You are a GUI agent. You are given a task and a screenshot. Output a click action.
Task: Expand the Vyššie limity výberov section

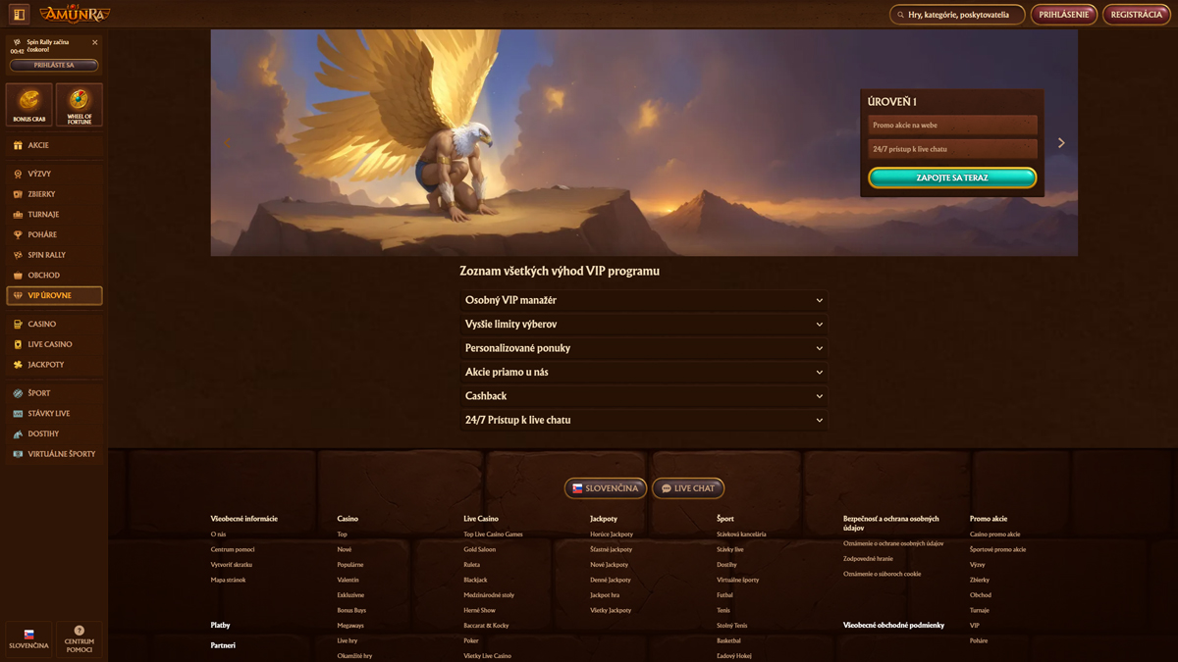(643, 325)
